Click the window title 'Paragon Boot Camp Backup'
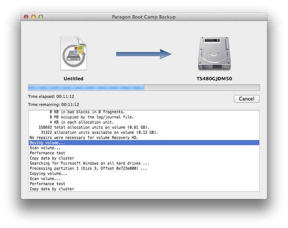The height and width of the screenshot is (228, 288). 144,17
